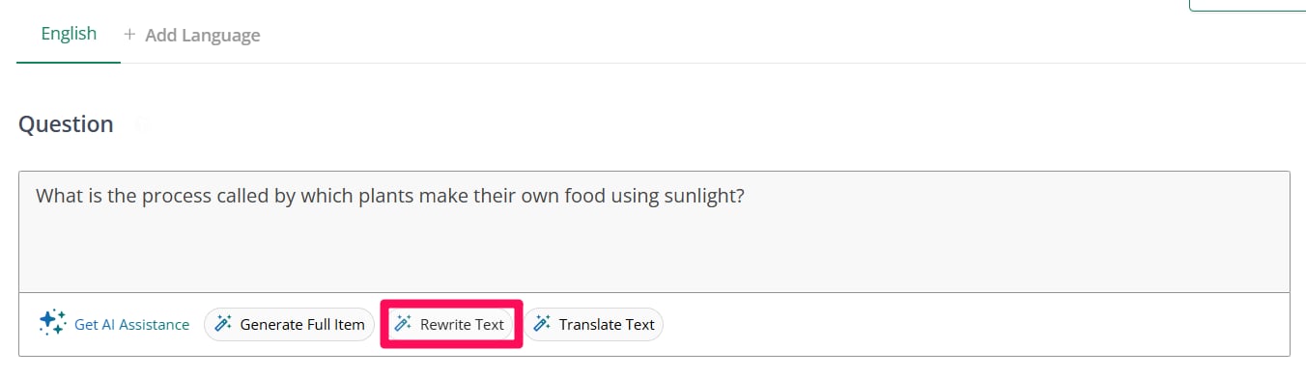Click the magic wand icon on Translate Text
The height and width of the screenshot is (377, 1306).
(542, 324)
